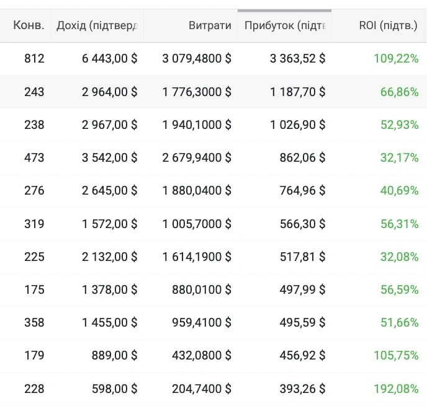This screenshot has width=427, height=406.
Task: Select cost cell 1 614,1900 $
Action: click(x=197, y=257)
